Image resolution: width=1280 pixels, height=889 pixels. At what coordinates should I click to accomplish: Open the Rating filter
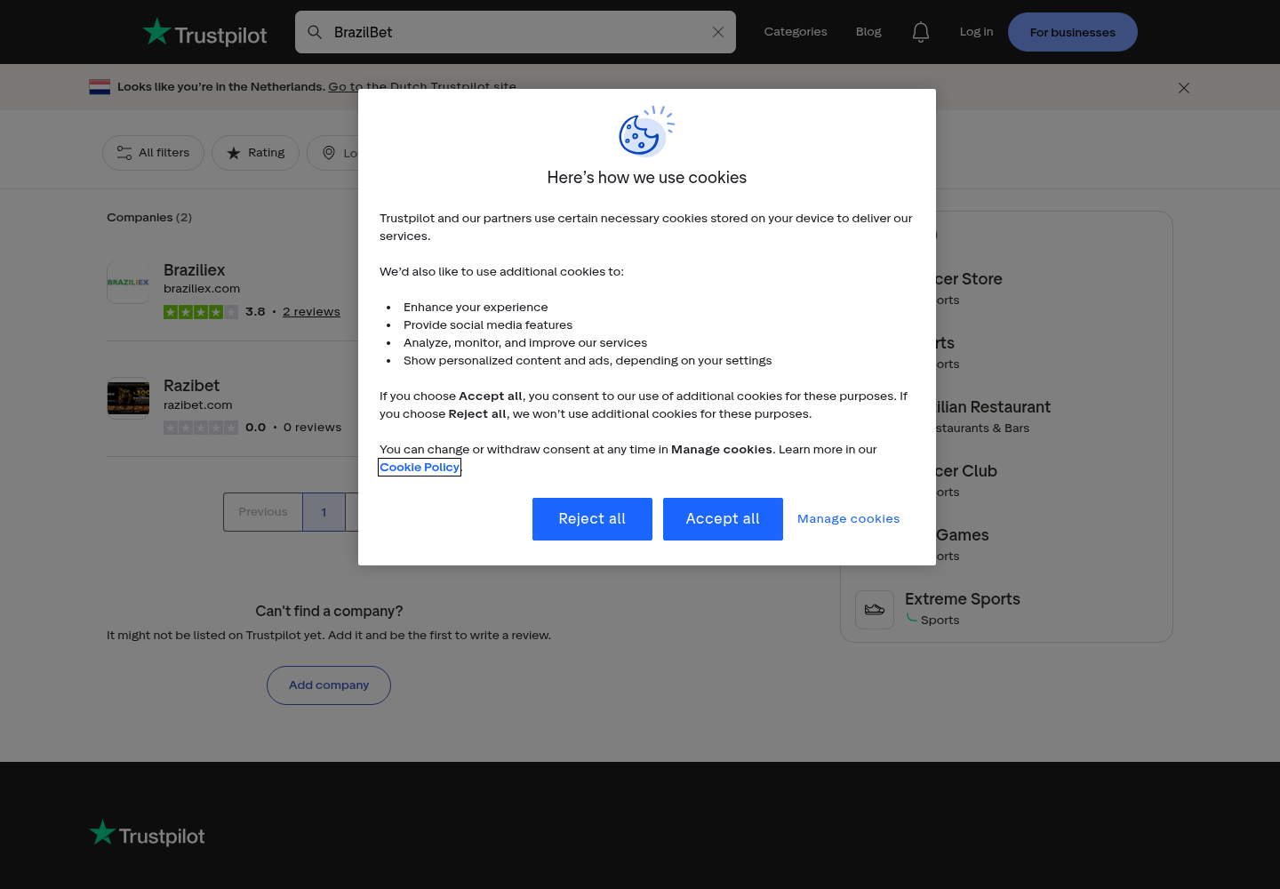pyautogui.click(x=255, y=153)
